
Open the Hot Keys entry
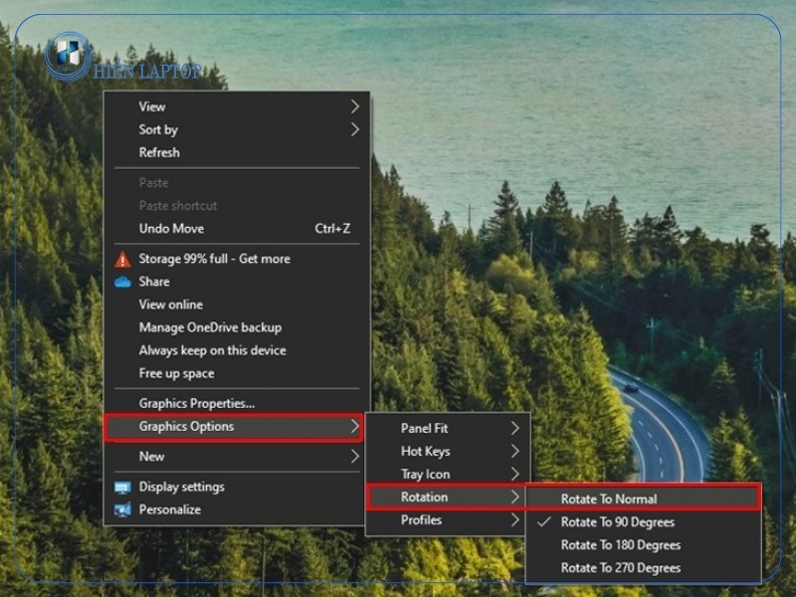coord(447,451)
